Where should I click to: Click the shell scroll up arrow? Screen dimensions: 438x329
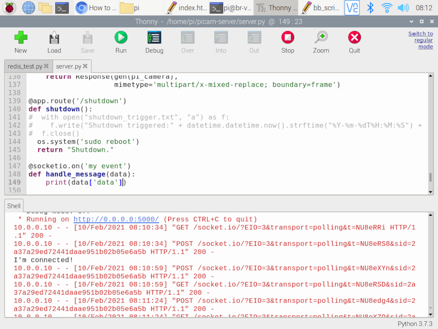click(430, 216)
